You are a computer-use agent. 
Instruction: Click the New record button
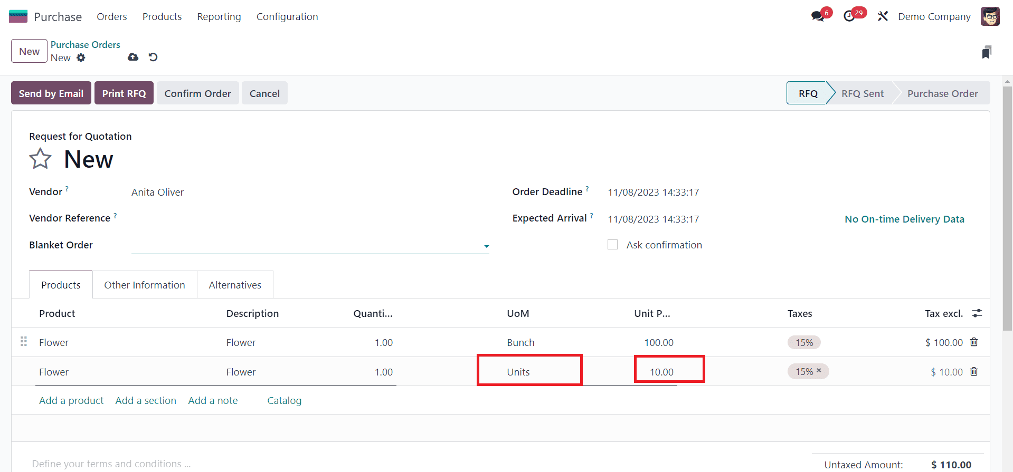pyautogui.click(x=30, y=51)
